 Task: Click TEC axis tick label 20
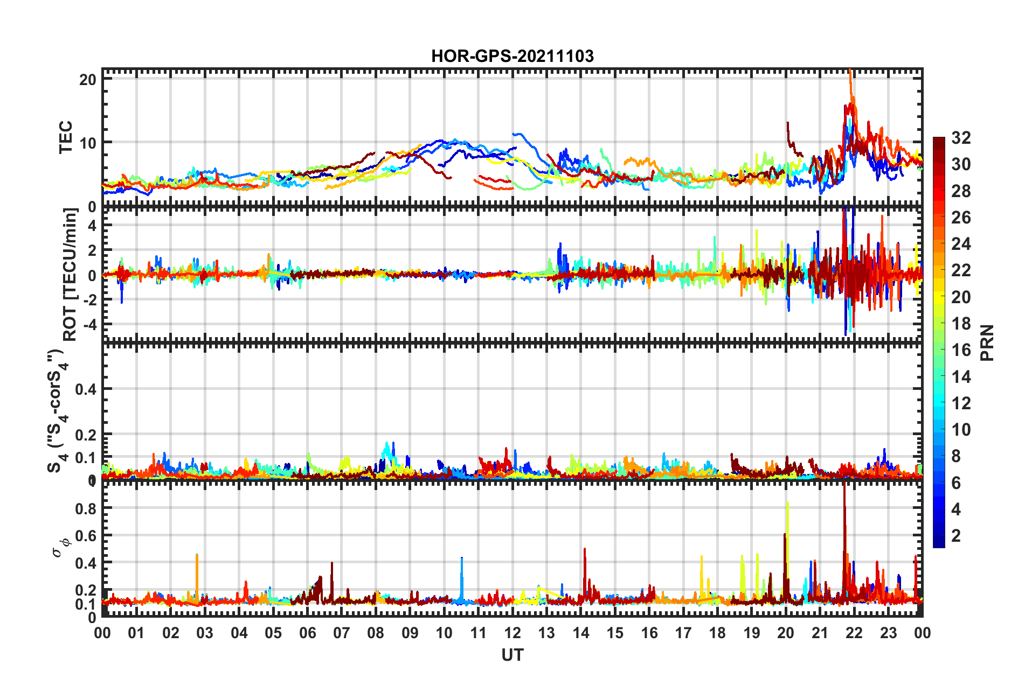click(88, 80)
